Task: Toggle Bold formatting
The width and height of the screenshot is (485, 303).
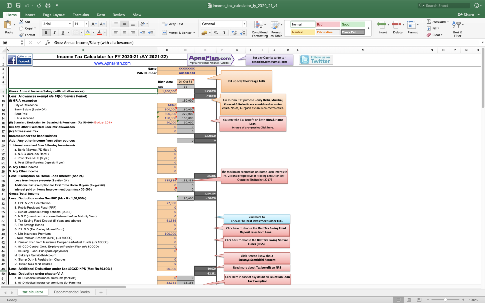Action: 46,33
